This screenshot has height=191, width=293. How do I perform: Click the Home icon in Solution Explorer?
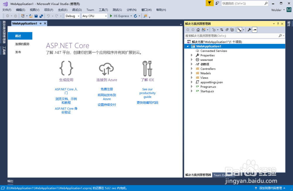coord(198,30)
